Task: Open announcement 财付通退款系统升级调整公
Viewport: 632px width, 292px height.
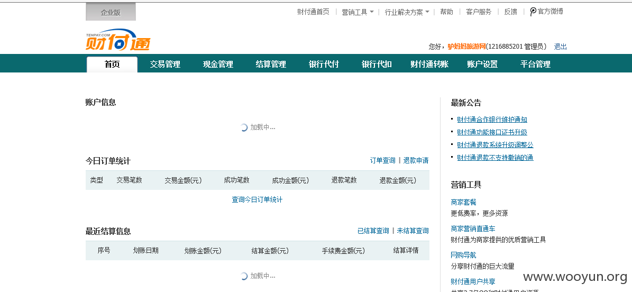Action: (x=496, y=145)
